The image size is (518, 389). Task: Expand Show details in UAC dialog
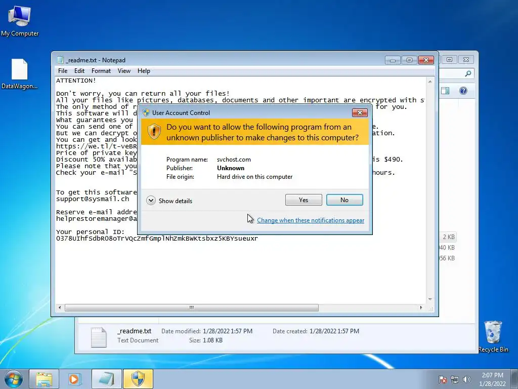point(169,201)
